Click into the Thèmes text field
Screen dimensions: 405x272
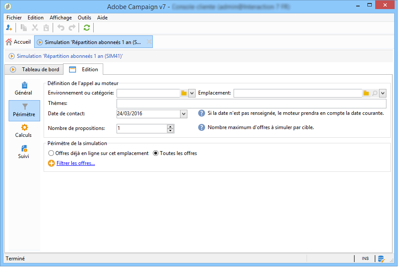[x=251, y=104]
